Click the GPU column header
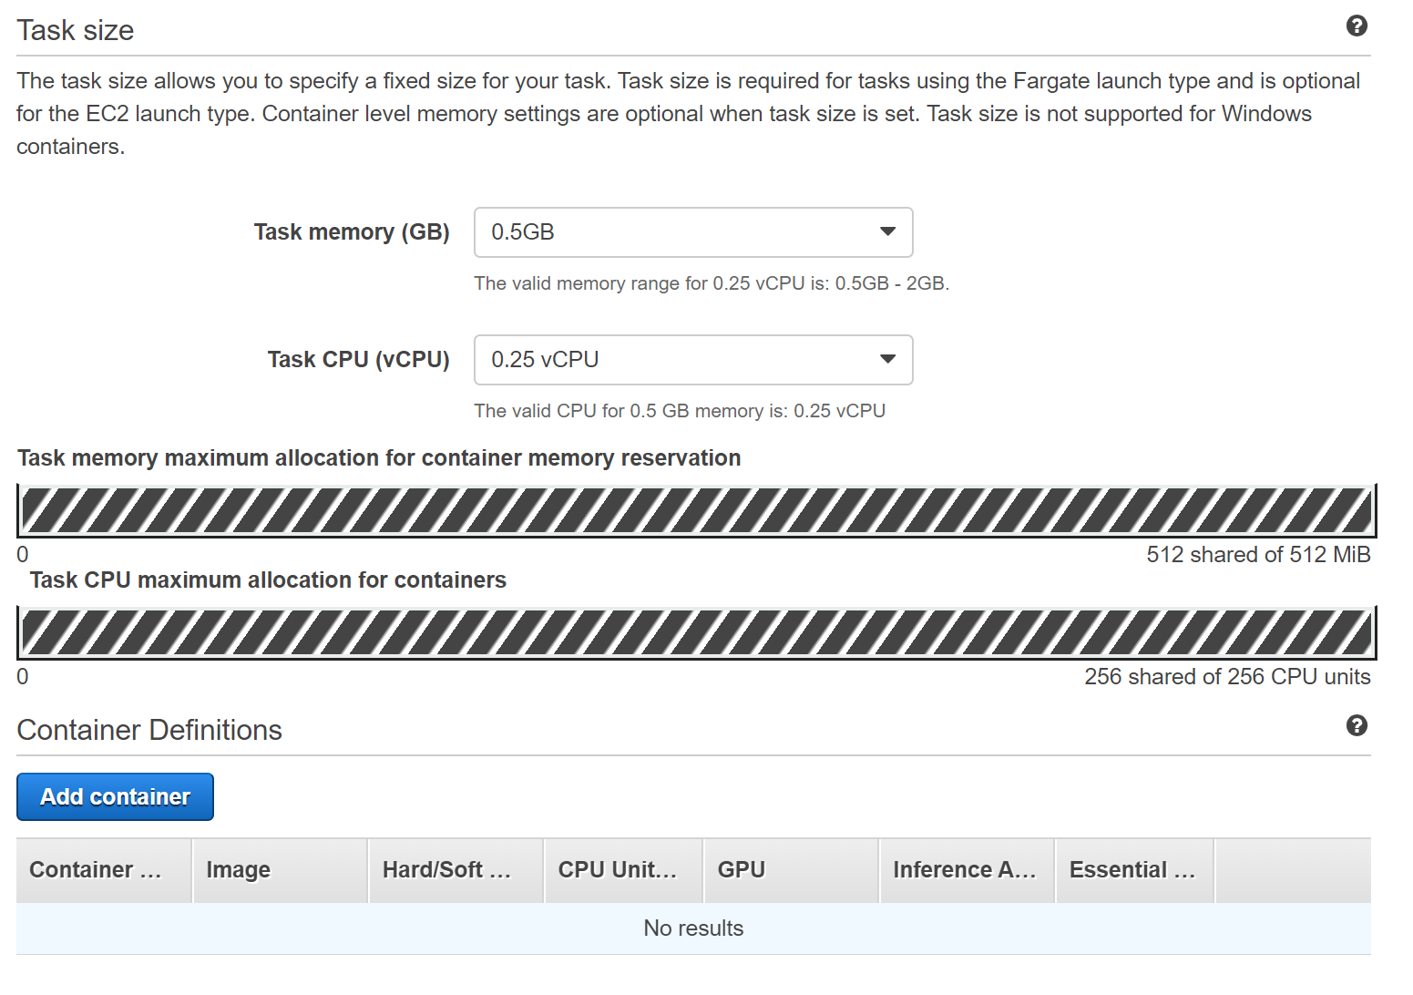Viewport: 1413px width, 995px height. click(742, 870)
